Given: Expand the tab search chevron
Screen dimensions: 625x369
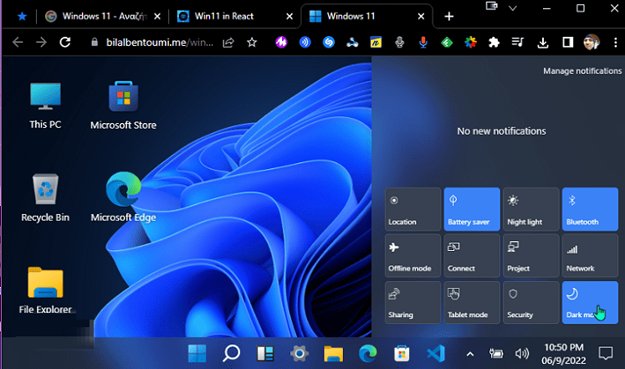Looking at the screenshot, I should pyautogui.click(x=513, y=8).
